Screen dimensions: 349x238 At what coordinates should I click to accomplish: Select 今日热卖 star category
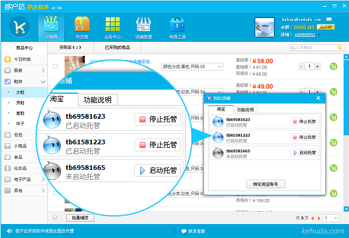coord(24,59)
